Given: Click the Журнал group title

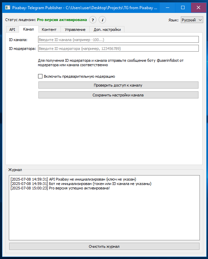Looking at the screenshot, I should click(15, 170).
